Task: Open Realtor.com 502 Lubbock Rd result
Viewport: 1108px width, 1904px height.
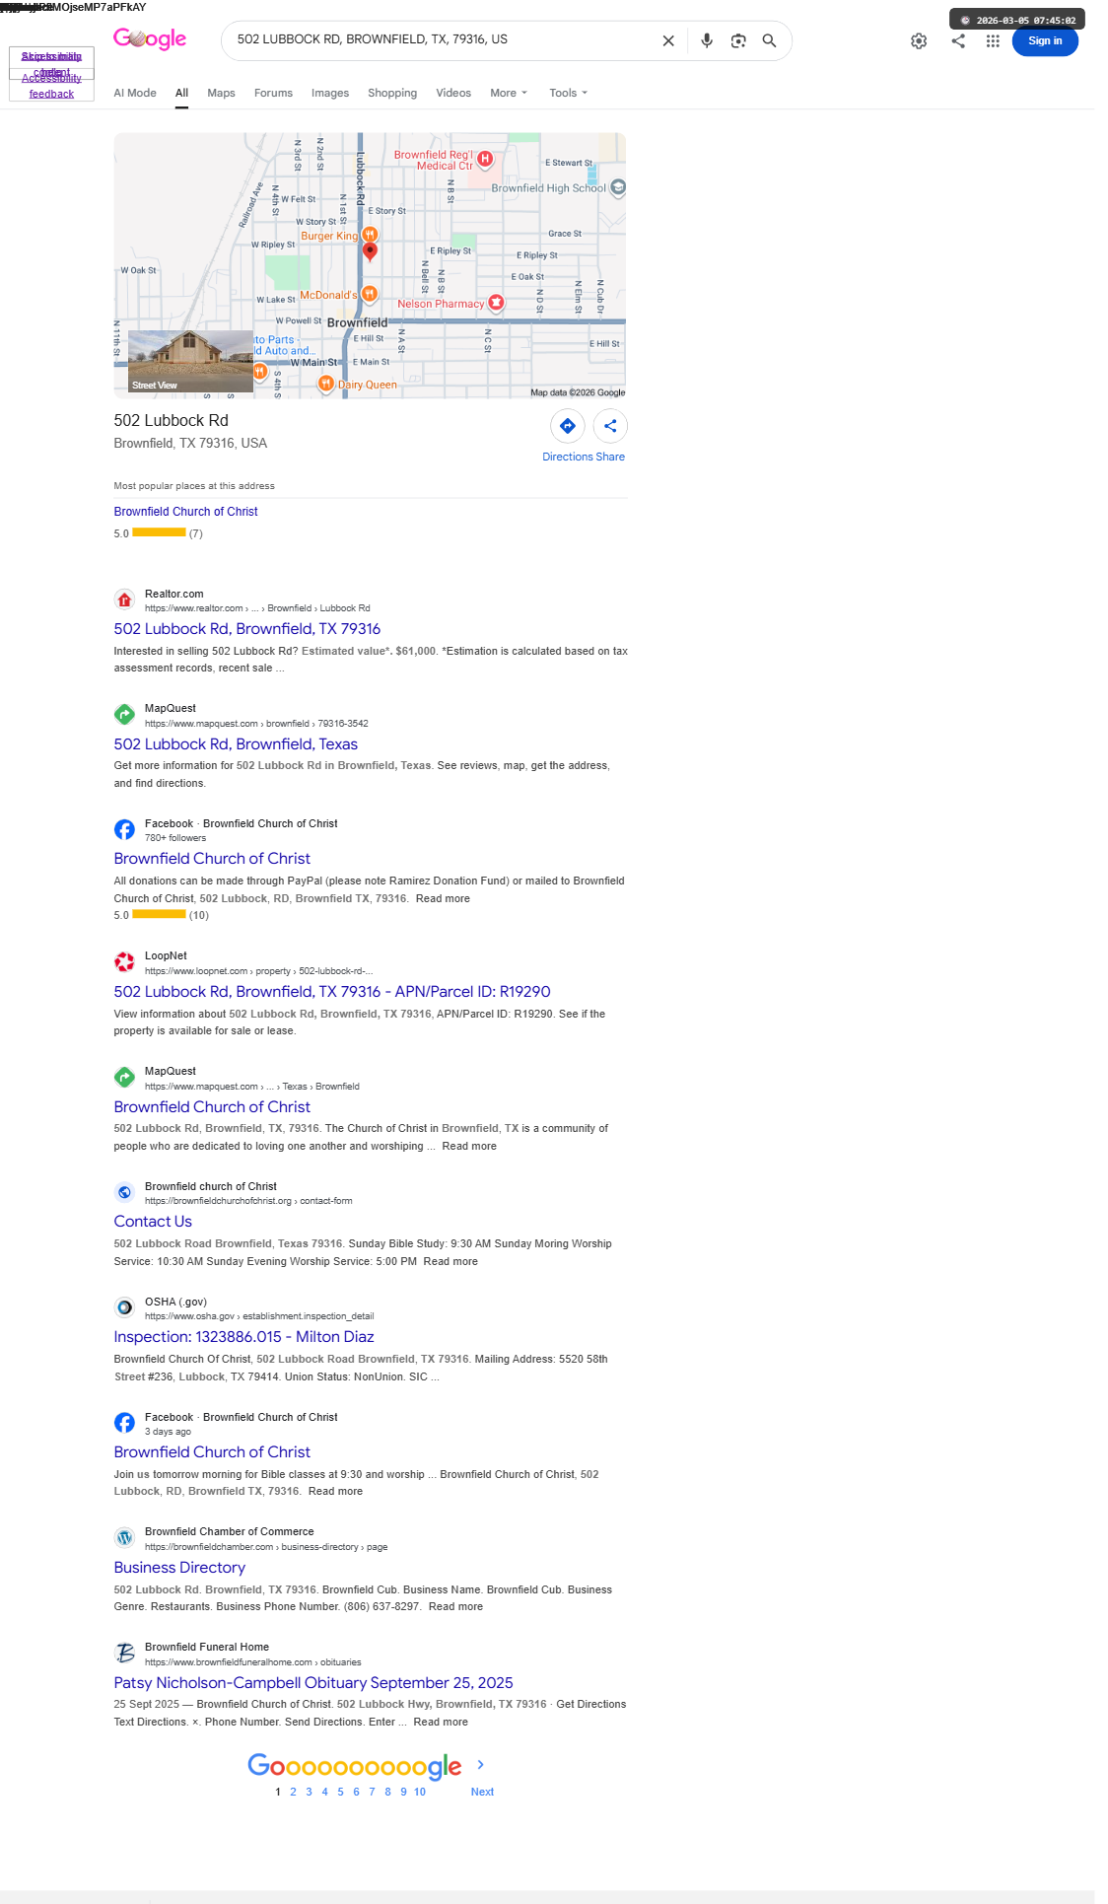Action: pyautogui.click(x=246, y=629)
